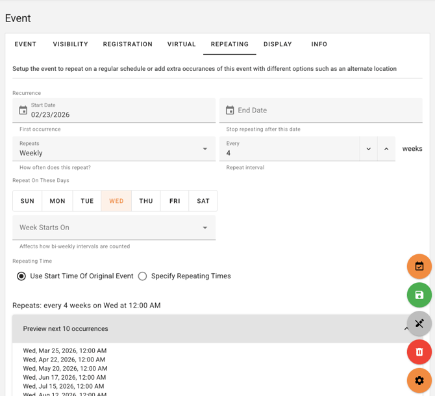Screen dimensions: 435x396
Task: Decrease the repeat interval with down arrow
Action: click(368, 149)
